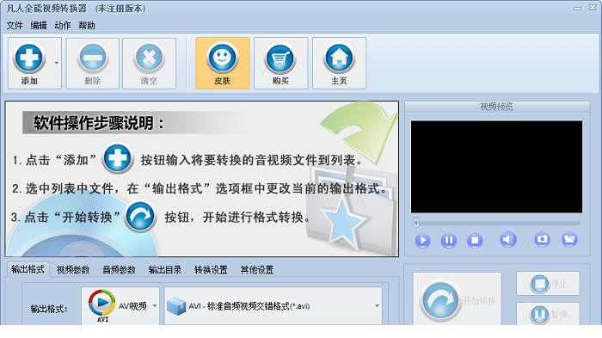Screen dimensions: 602x338
Task: Open the 皮肤 (Skin) smiley button
Action: [x=222, y=64]
